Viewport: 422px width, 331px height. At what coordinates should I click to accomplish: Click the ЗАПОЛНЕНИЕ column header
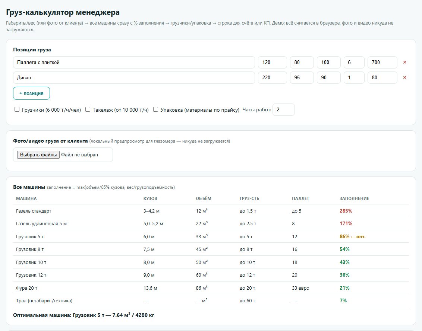354,199
